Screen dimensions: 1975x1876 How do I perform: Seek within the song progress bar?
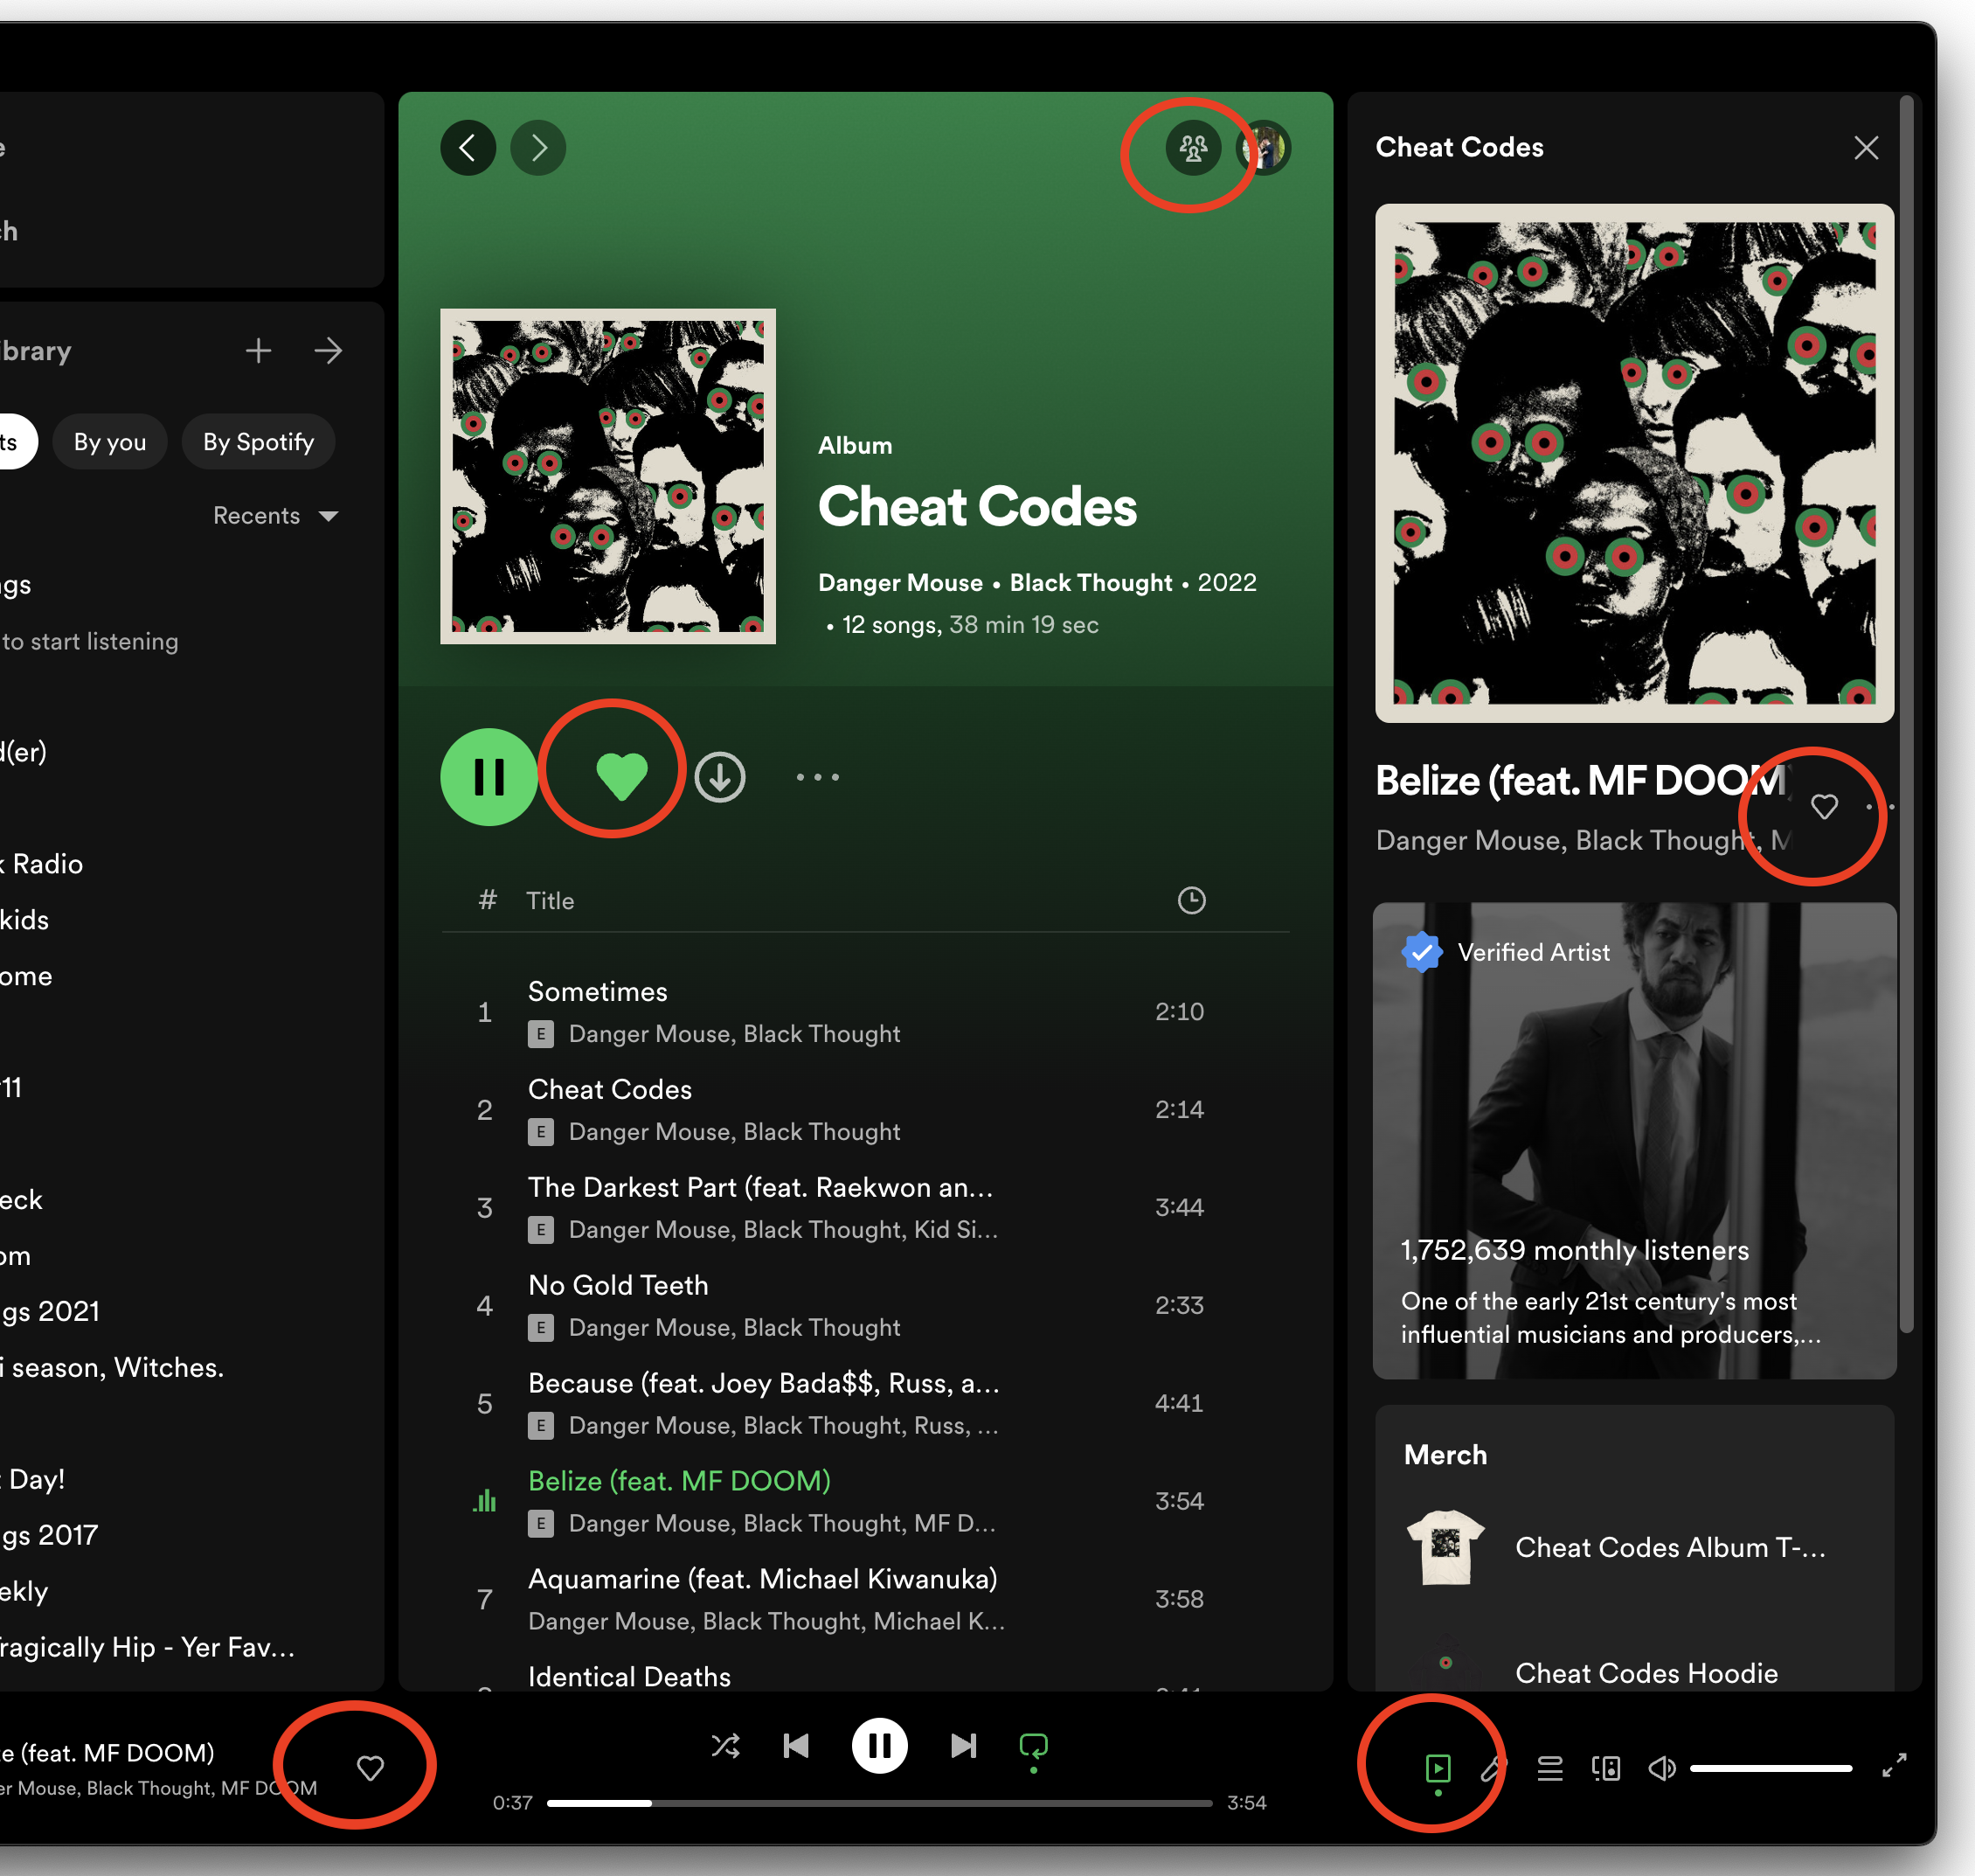coord(879,1803)
